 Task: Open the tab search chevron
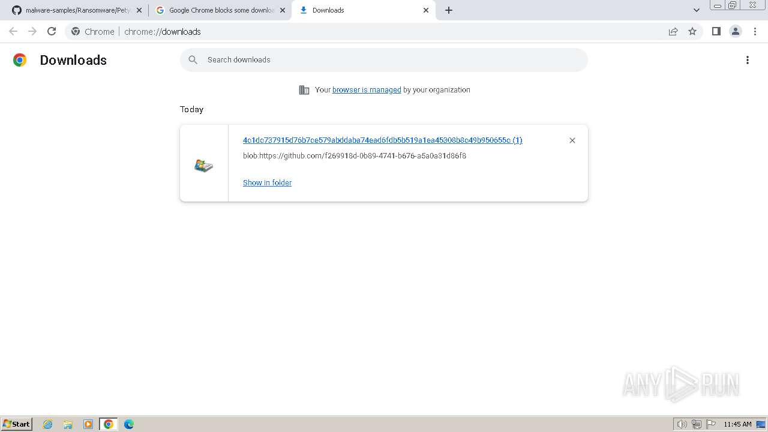[x=697, y=10]
